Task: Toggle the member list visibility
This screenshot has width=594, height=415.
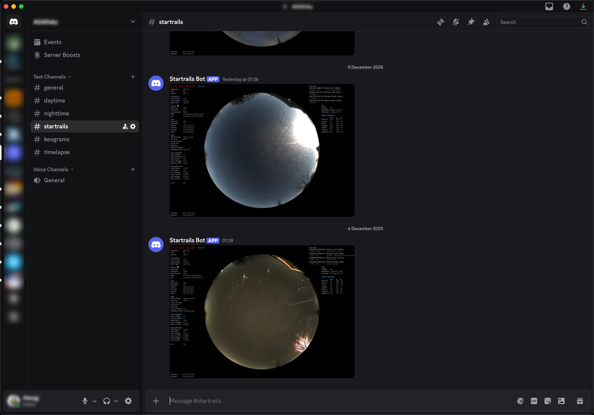Action: 486,22
